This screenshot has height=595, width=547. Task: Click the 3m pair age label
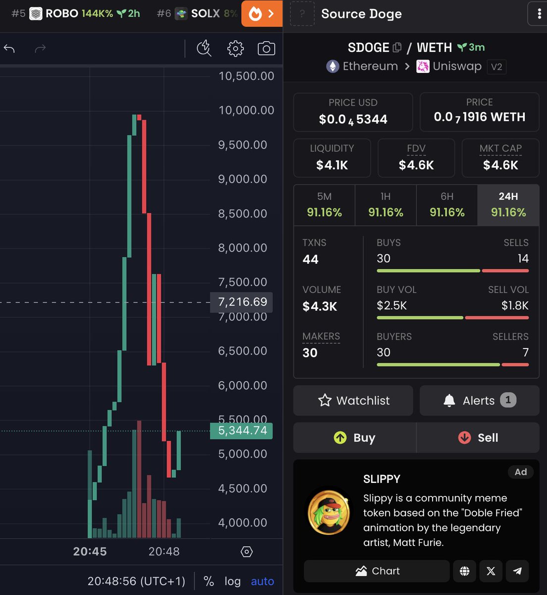[471, 48]
